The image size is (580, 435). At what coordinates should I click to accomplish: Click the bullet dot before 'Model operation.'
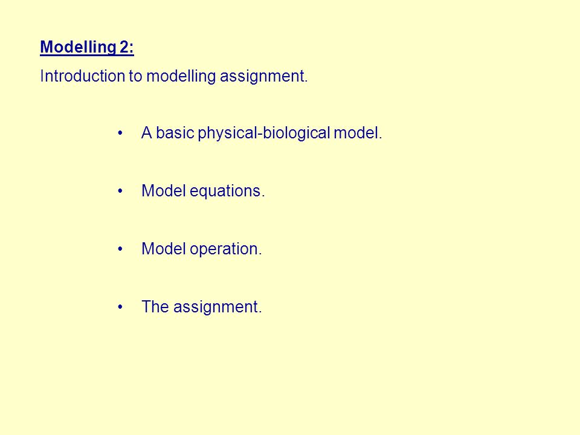click(120, 249)
